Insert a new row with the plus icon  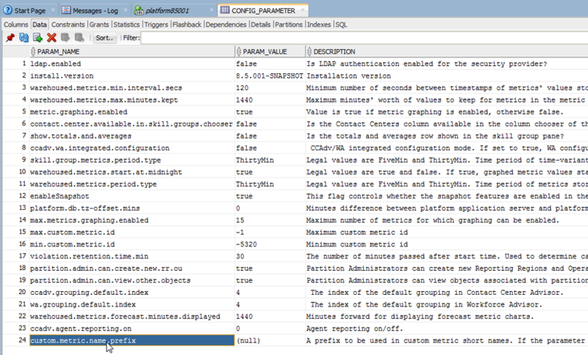click(x=37, y=37)
